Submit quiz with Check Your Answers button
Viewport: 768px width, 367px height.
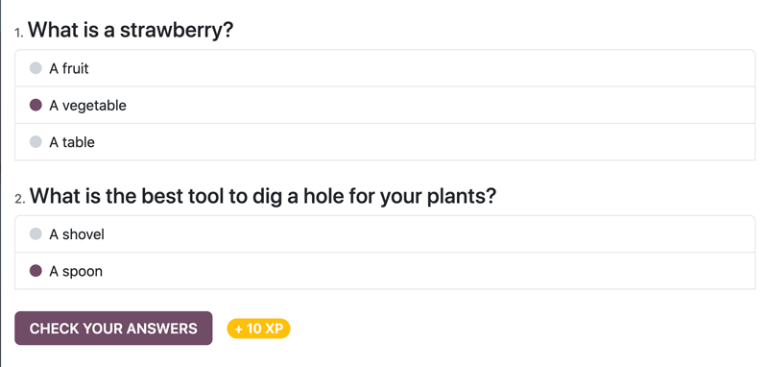[x=113, y=328]
